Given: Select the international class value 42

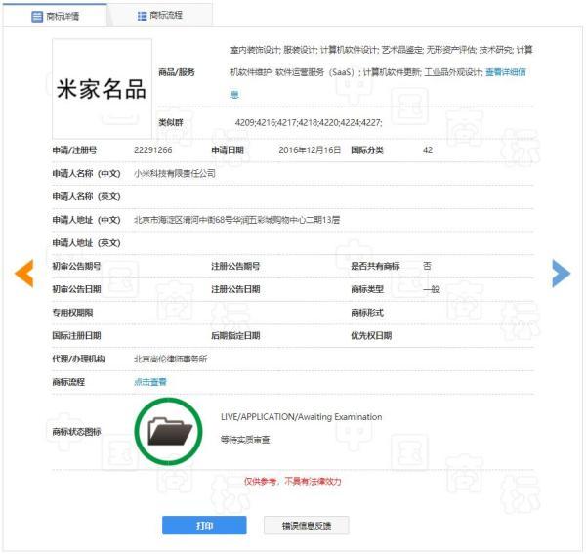Looking at the screenshot, I should pyautogui.click(x=428, y=150).
